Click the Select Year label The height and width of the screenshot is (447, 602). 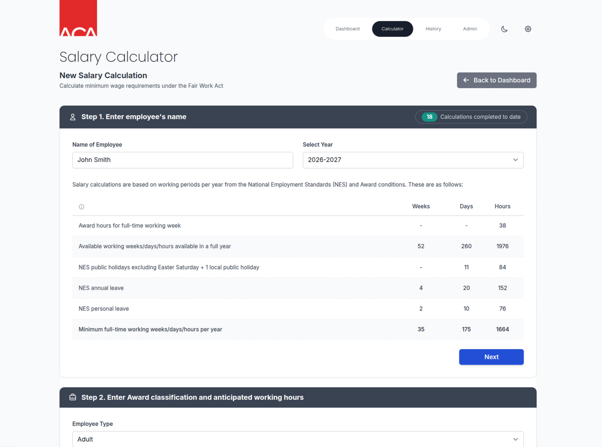(x=318, y=145)
